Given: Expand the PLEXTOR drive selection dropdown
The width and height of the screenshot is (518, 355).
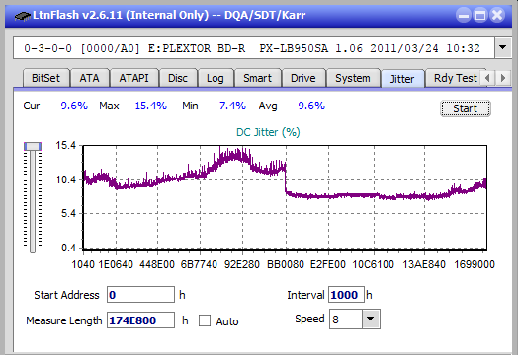Looking at the screenshot, I should (x=503, y=48).
